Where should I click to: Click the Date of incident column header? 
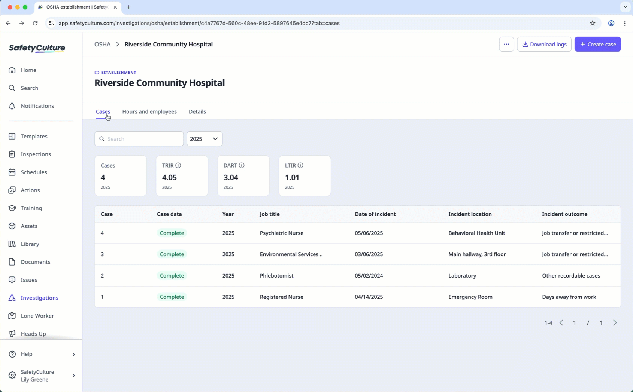pyautogui.click(x=375, y=214)
